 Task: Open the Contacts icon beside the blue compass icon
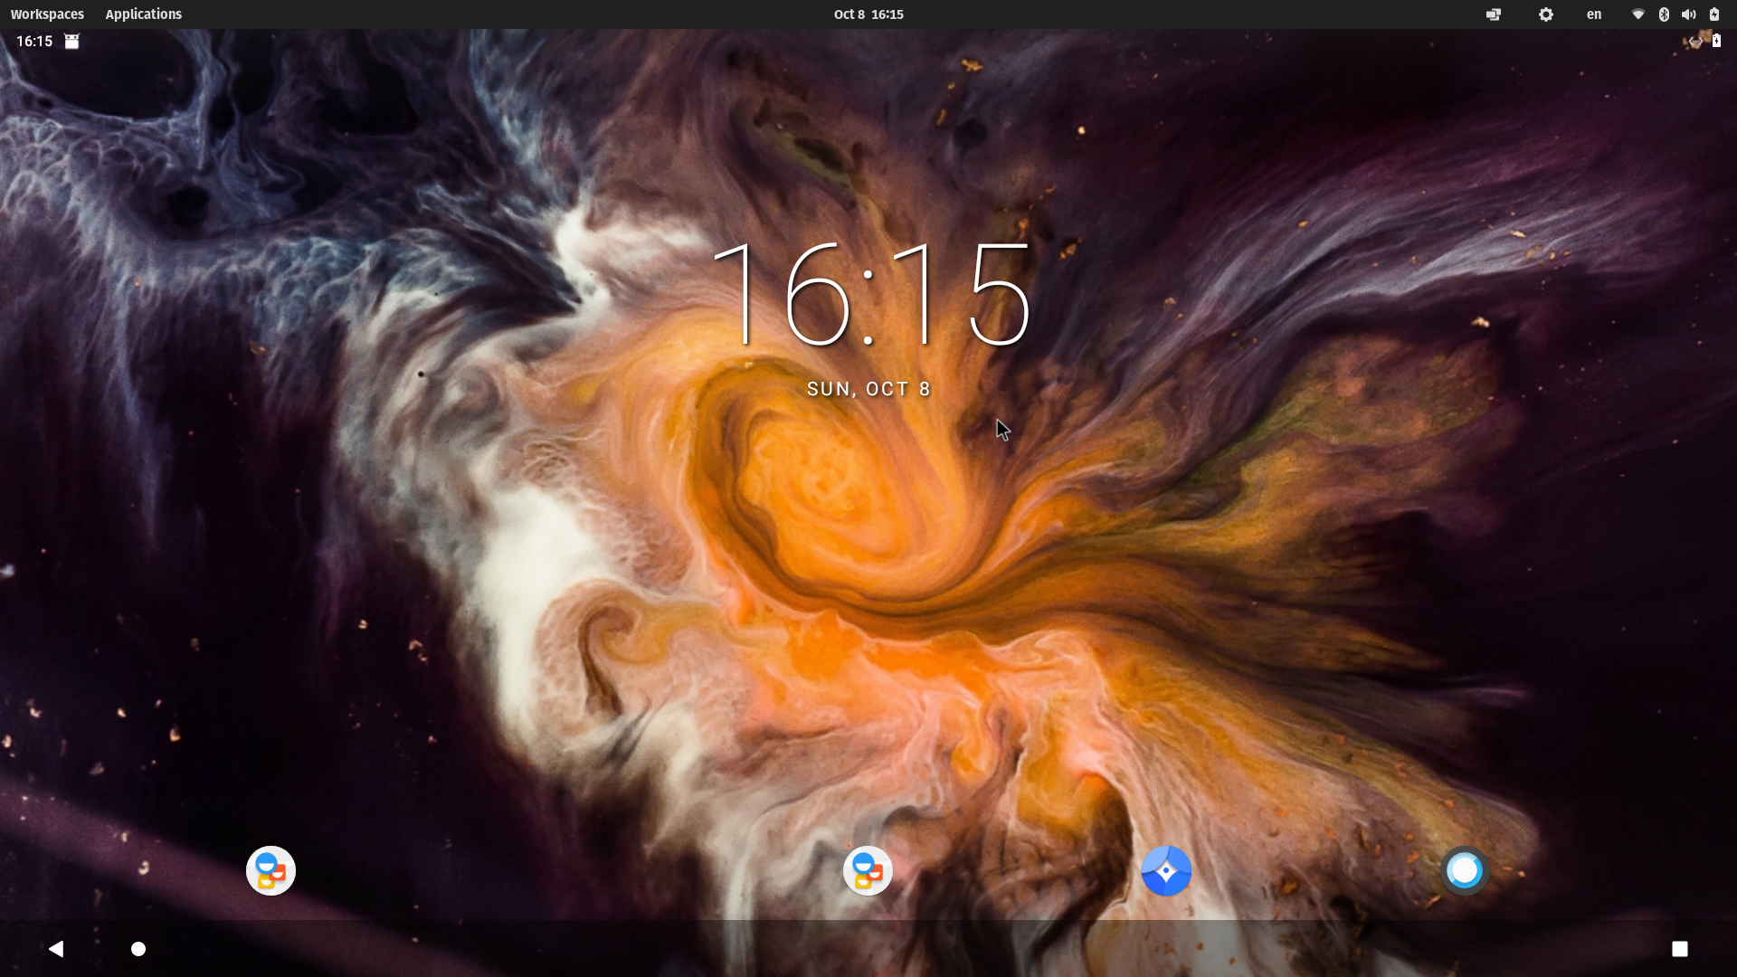click(x=868, y=870)
